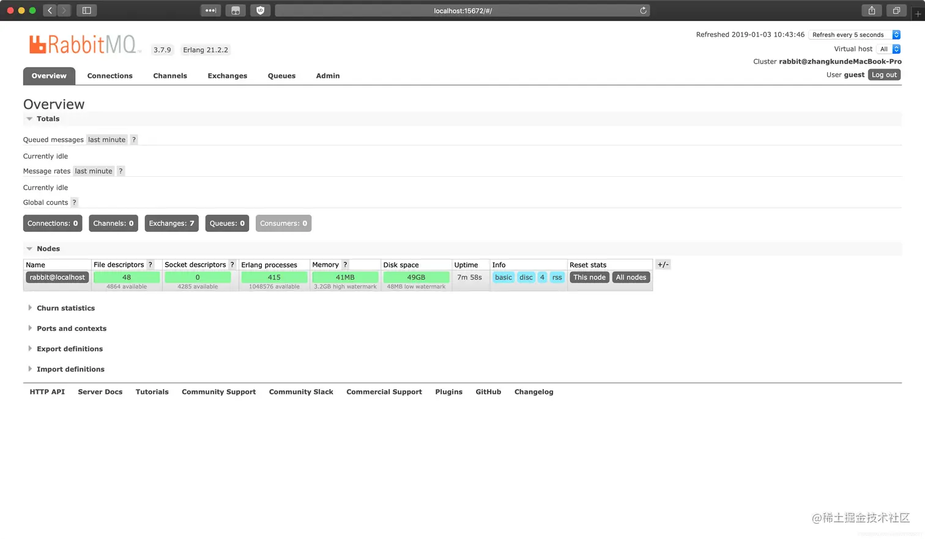Click the help ? next to Queued messages
925x539 pixels.
click(134, 139)
